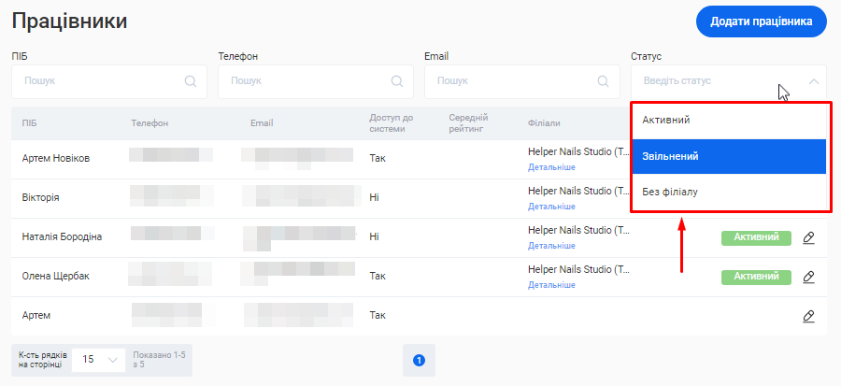The width and height of the screenshot is (841, 386).
Task: Edit Наталія Бородіна row with pencil icon
Action: (809, 237)
